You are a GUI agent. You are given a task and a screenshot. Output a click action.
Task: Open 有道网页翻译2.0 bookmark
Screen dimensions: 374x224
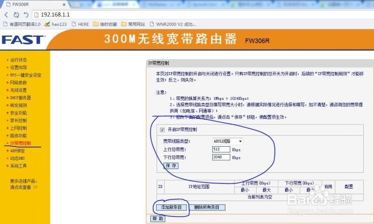22,24
